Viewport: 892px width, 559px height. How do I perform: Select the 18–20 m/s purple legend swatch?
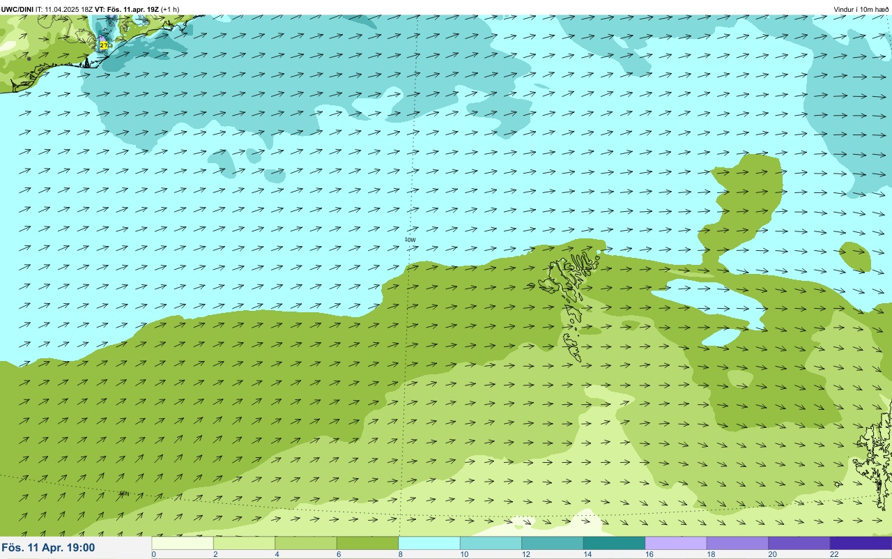tap(737, 543)
